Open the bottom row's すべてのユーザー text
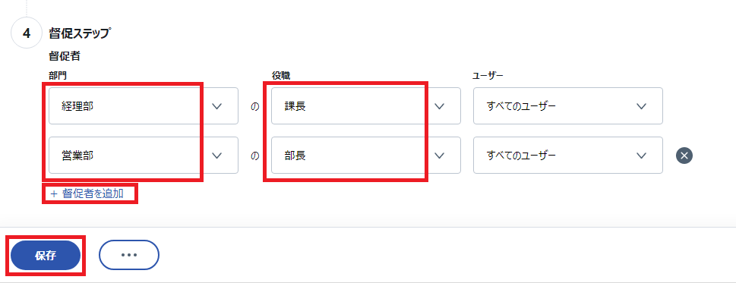The width and height of the screenshot is (736, 283). click(521, 156)
